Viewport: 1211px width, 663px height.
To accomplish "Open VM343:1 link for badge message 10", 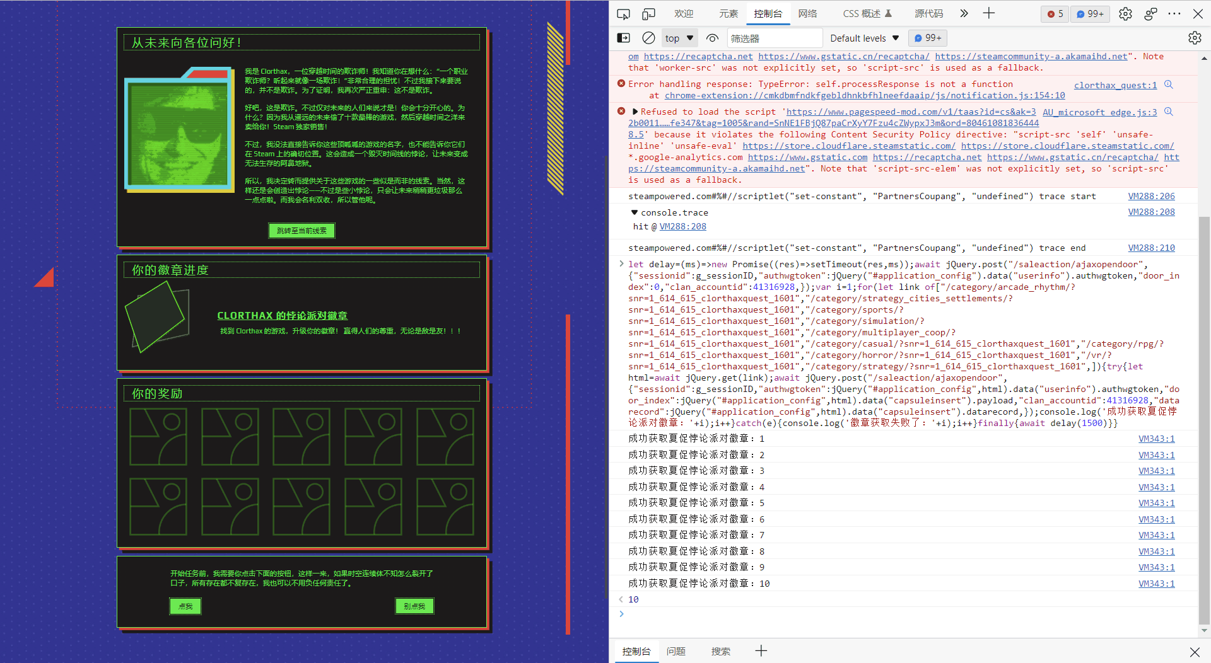I will pos(1157,584).
